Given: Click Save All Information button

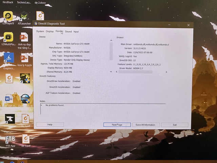Looking at the screenshot, I should click(146, 125).
